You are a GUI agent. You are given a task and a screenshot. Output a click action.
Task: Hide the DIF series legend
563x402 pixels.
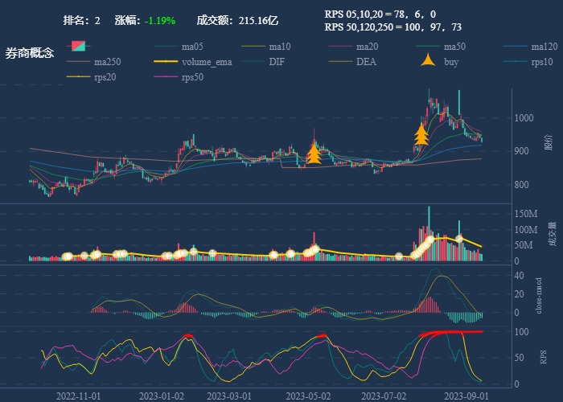pyautogui.click(x=276, y=62)
